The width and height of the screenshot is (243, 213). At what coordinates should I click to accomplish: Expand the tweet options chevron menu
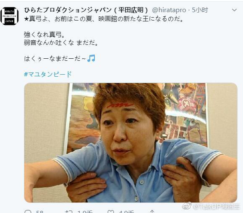coord(234,10)
